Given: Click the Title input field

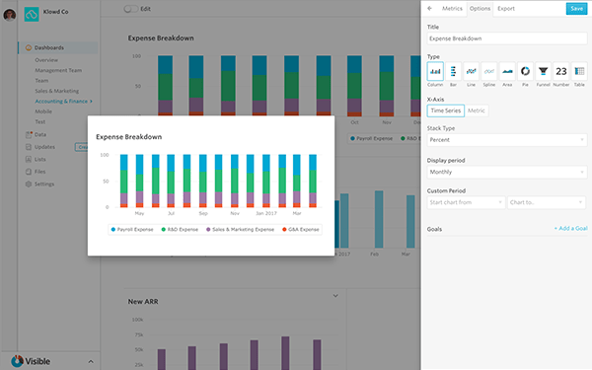Looking at the screenshot, I should point(507,38).
